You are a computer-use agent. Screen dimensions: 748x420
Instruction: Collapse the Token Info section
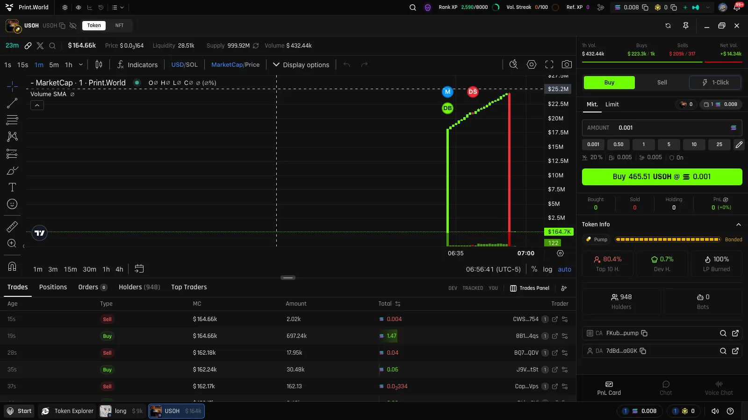[x=739, y=224]
